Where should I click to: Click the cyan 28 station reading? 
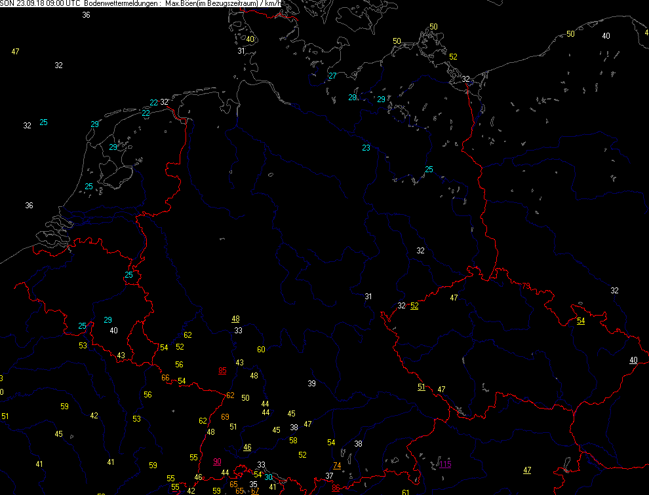pos(353,98)
